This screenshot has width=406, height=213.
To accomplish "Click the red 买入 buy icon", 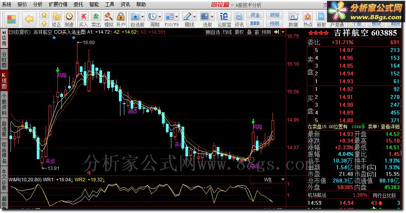I will 83,16.
